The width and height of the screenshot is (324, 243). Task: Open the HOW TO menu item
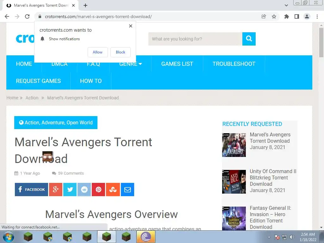[x=91, y=81]
